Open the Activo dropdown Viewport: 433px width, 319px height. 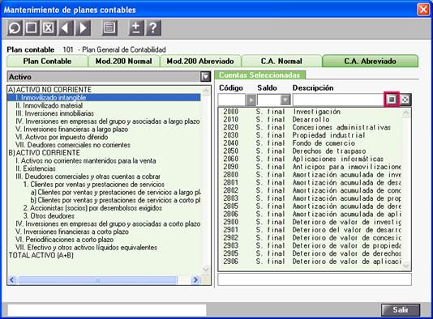point(205,77)
